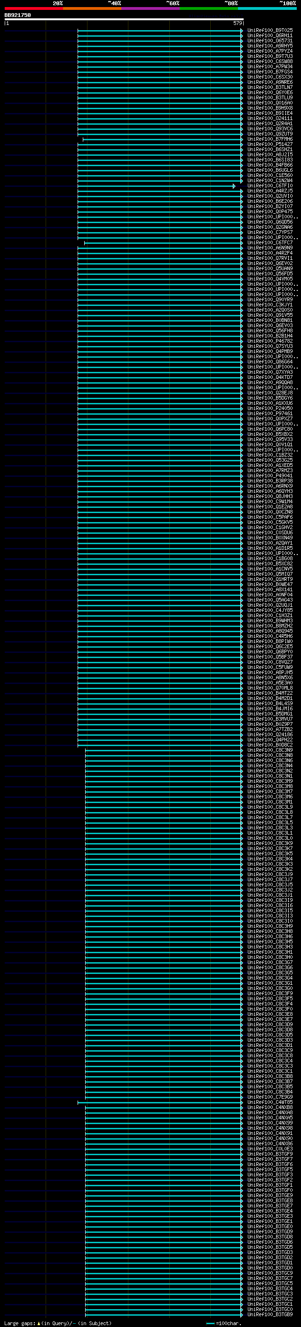301x1327 pixels.
Task: Select hit label UniRef100_Q9ZUT9
Action: point(270,134)
